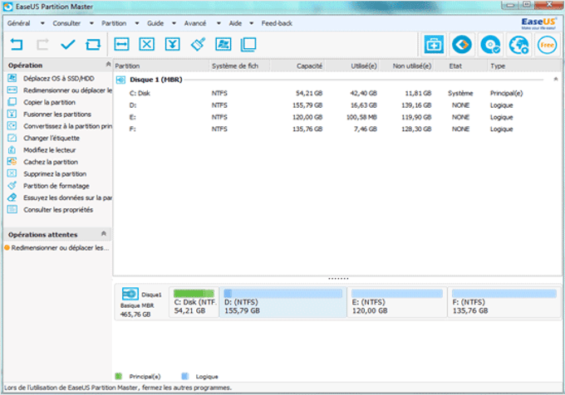Choose Cachez la partition
565x395 pixels.
pyautogui.click(x=51, y=162)
